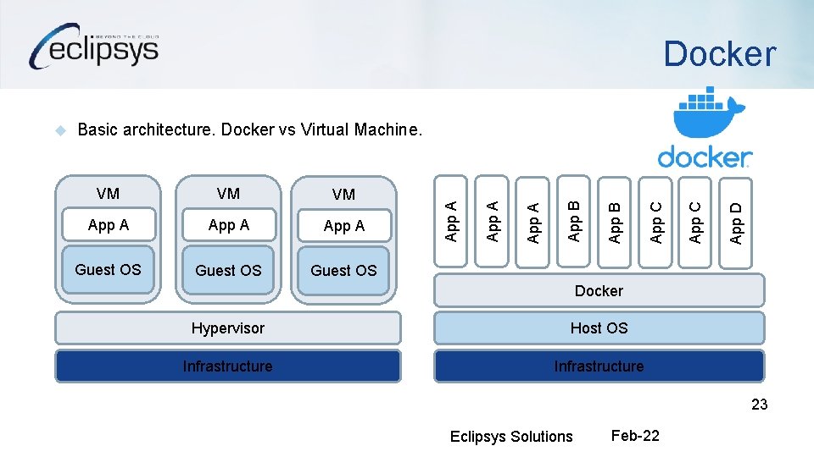
Task: Select the text 'Basic architecture. Docker vs Virtual Machine.'
Action: [x=249, y=129]
